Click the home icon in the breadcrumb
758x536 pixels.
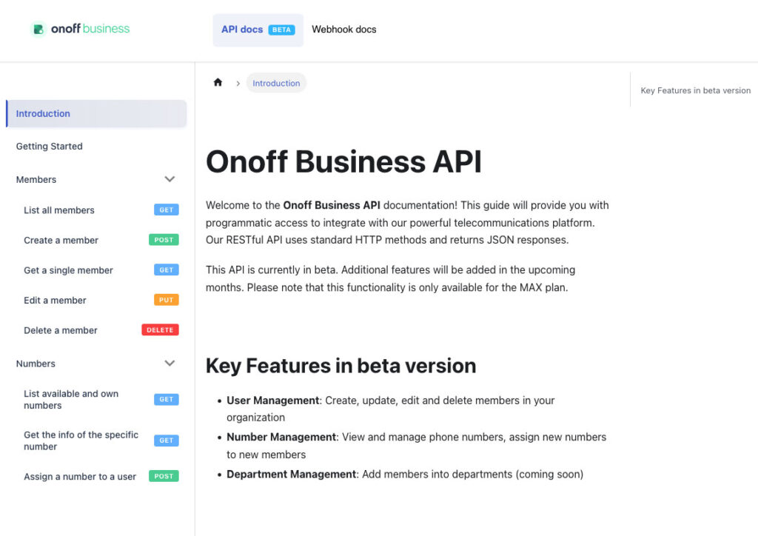(218, 82)
